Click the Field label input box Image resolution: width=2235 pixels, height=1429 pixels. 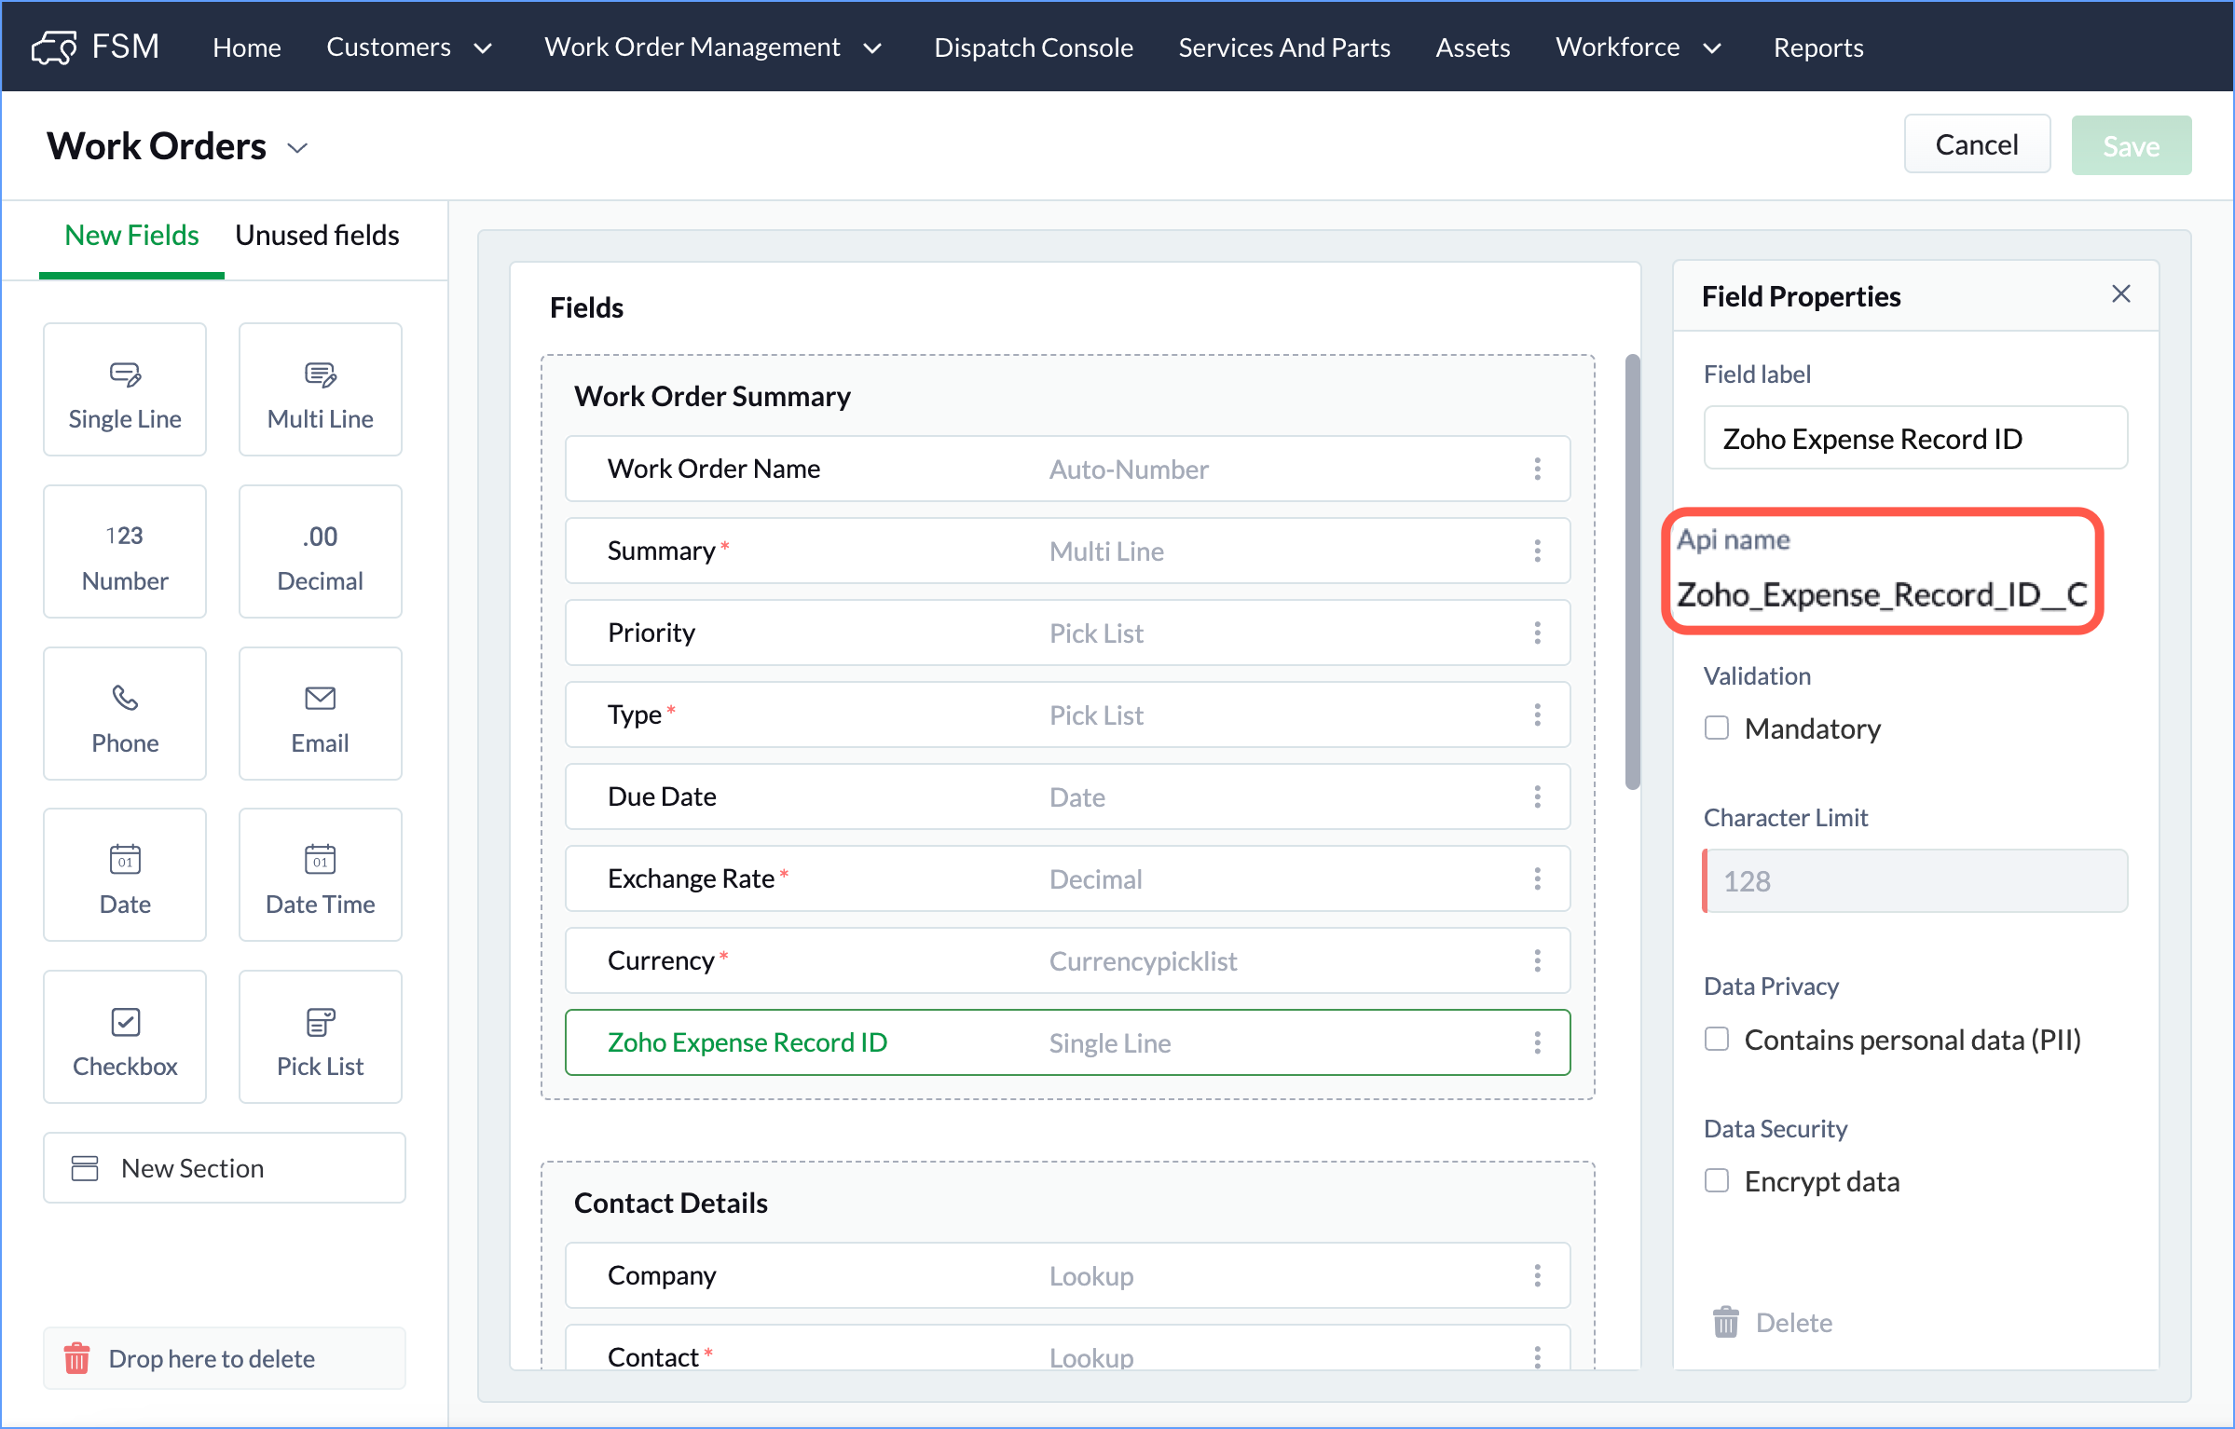[x=1914, y=438]
